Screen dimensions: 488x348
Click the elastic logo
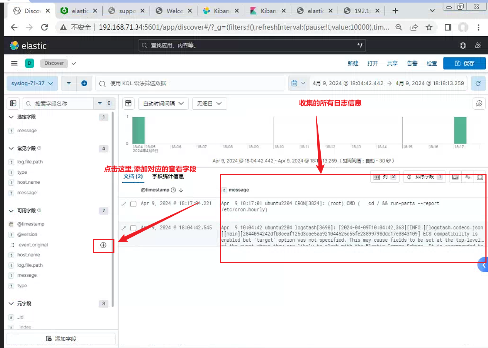click(x=28, y=46)
